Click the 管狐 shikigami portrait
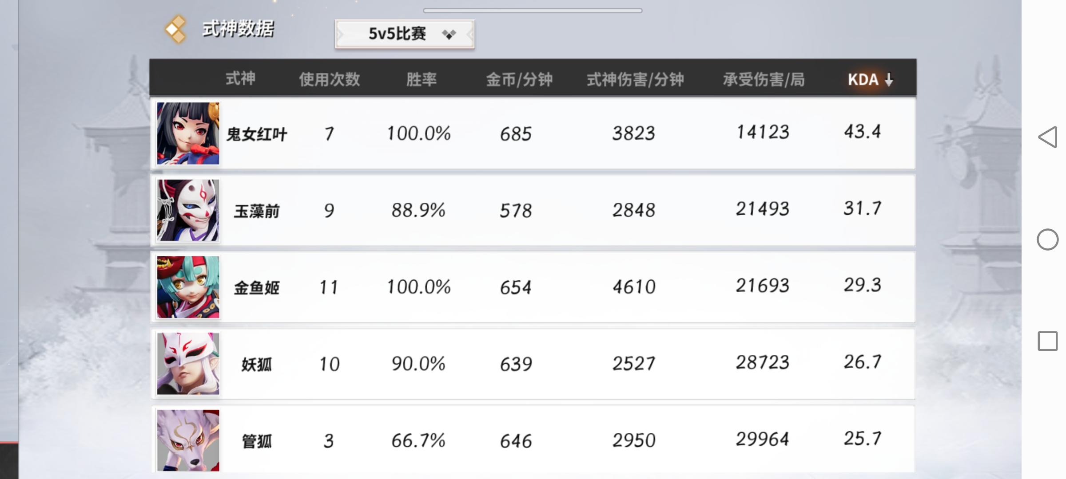Screen dimensions: 1066x479 (188, 440)
